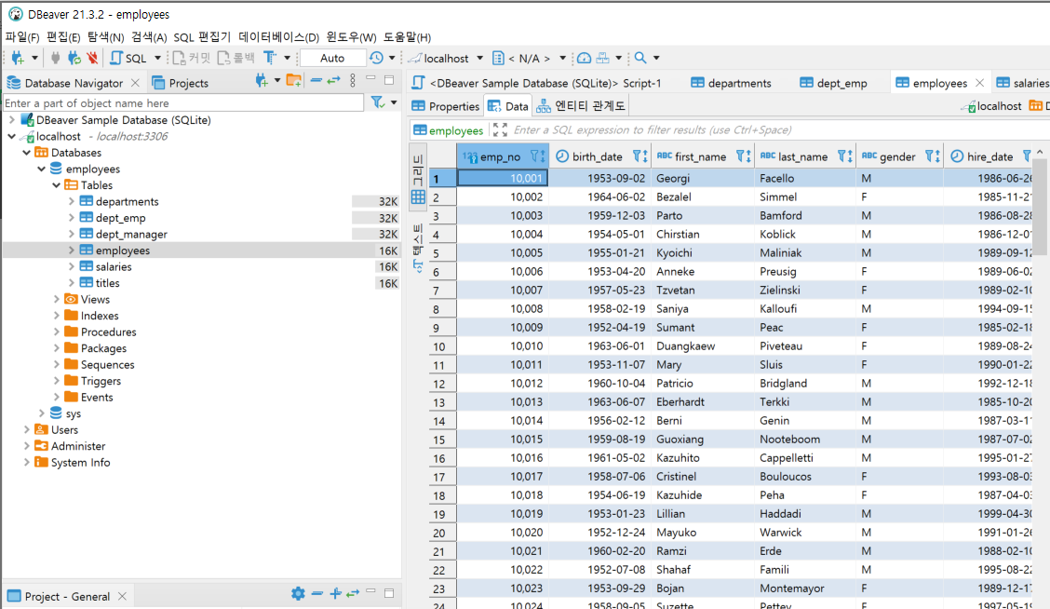Click the Rollback (롤백) button
Viewport: 1050px width, 609px height.
236,59
